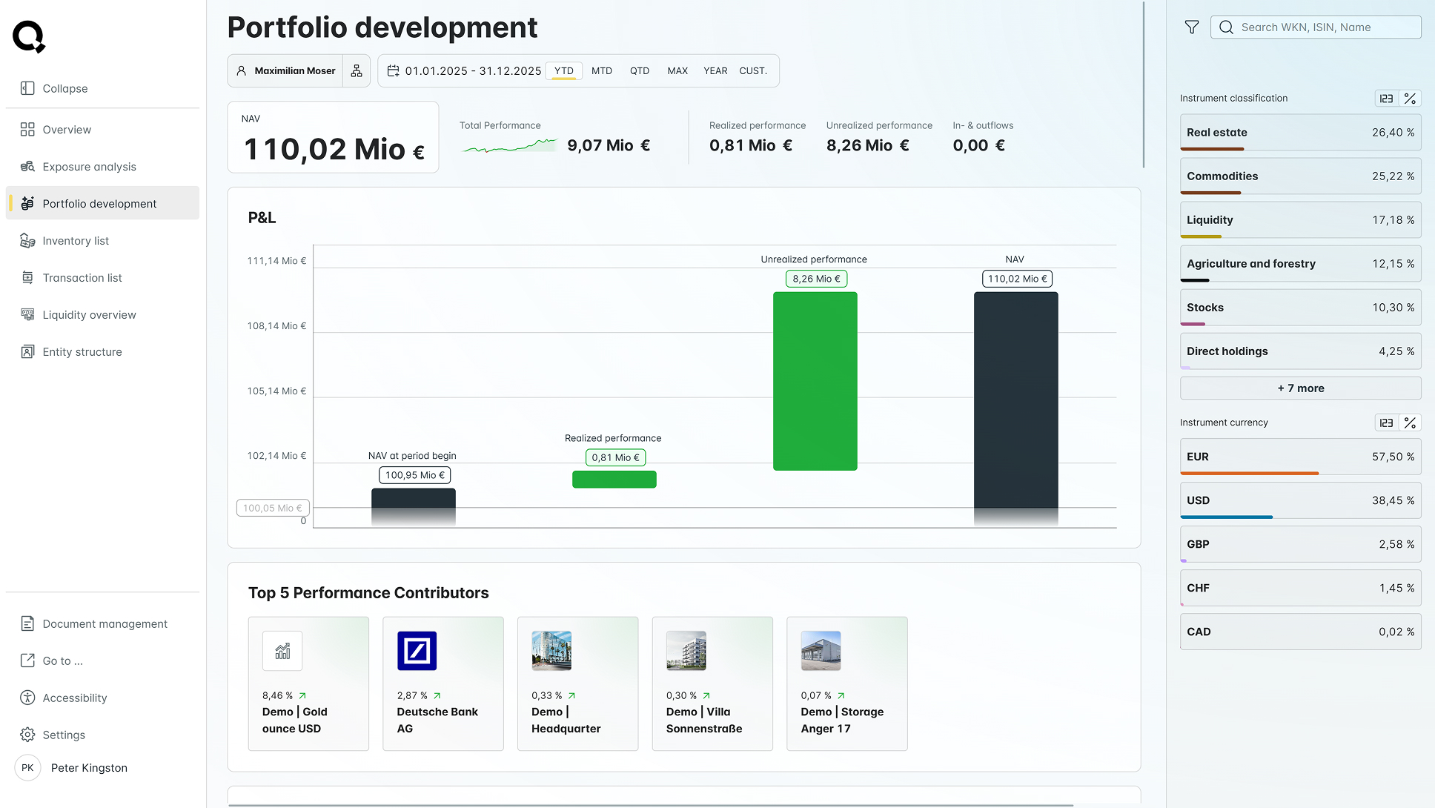Switch Instrument classification to percent view
Screen dimensions: 1435x808
(1410, 99)
